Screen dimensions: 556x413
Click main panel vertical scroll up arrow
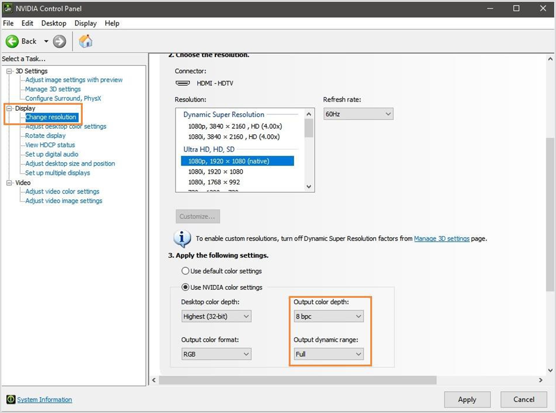pyautogui.click(x=550, y=59)
